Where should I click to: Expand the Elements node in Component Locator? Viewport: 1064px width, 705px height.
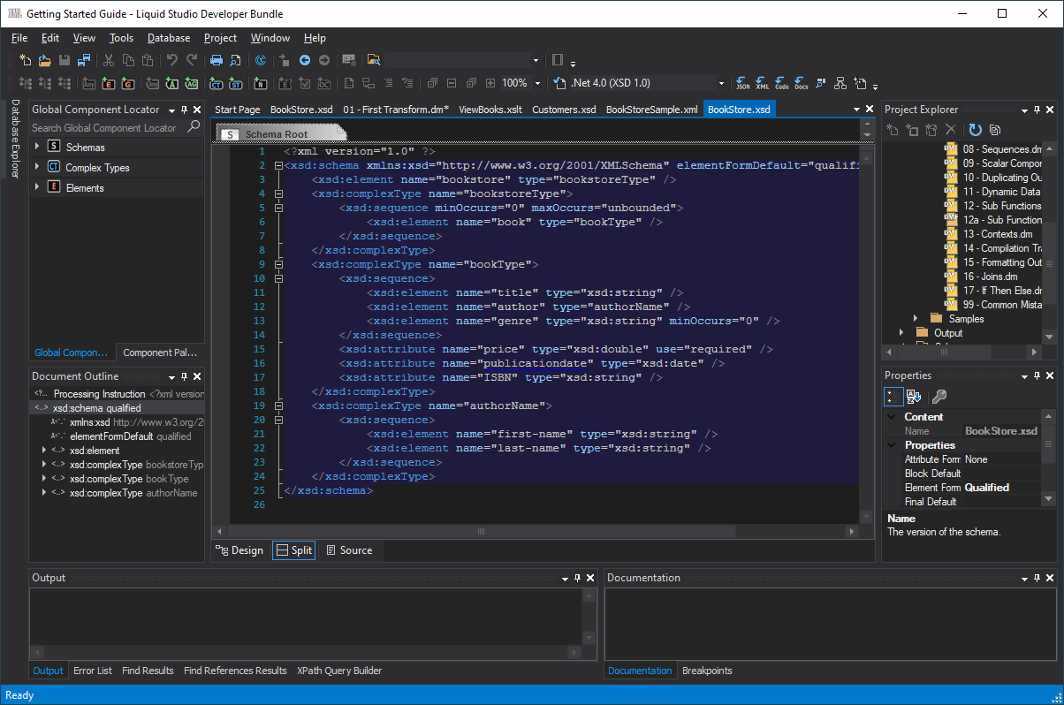37,187
